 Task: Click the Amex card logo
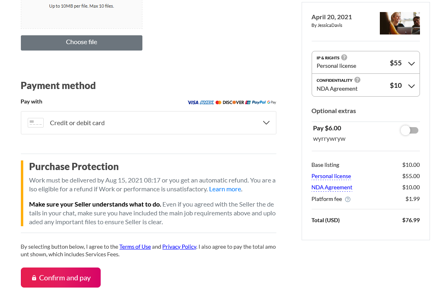207,103
